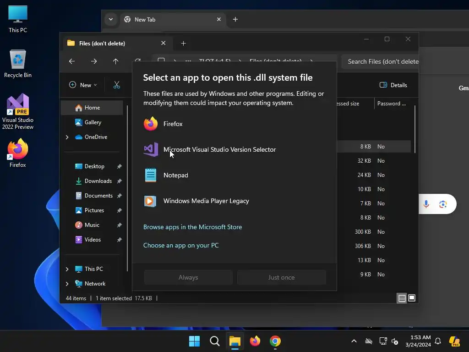Launch Visual Studio 2022 Preview shortcut
This screenshot has height=352, width=469.
click(18, 112)
